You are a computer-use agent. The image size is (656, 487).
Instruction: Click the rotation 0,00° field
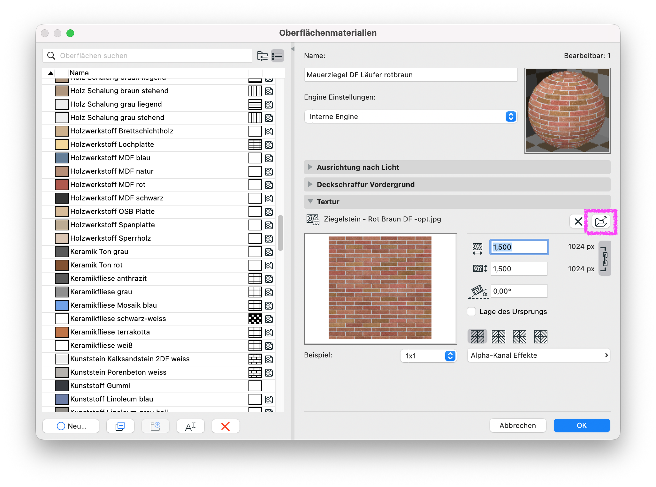[x=519, y=291]
